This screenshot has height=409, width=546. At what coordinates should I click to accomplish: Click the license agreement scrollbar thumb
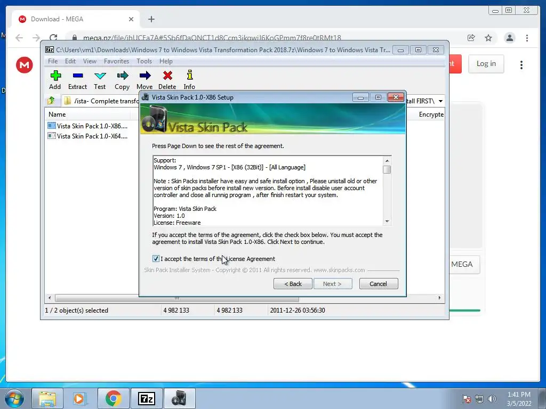coord(387,169)
